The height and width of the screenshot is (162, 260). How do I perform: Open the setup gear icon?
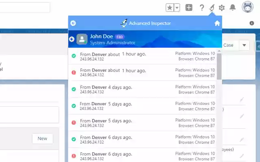coord(222,8)
